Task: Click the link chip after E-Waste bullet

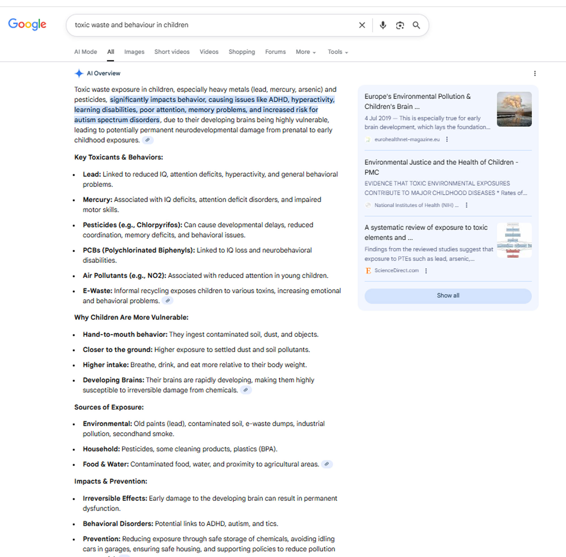Action: coord(168,301)
